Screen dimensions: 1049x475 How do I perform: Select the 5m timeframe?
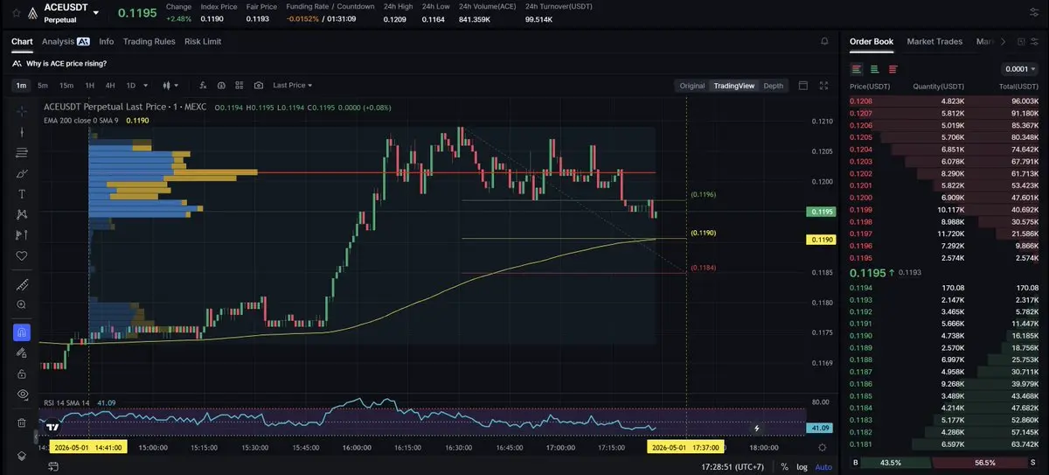pyautogui.click(x=45, y=85)
